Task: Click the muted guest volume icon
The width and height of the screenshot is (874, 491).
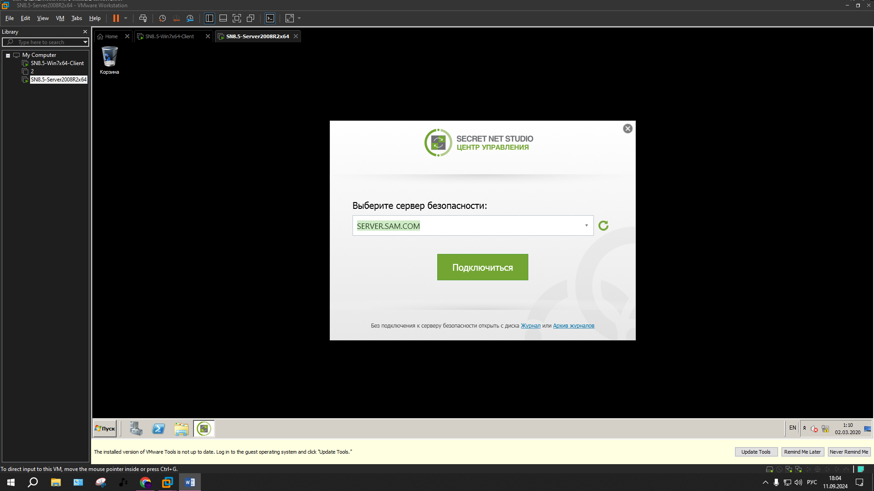Action: coord(814,429)
